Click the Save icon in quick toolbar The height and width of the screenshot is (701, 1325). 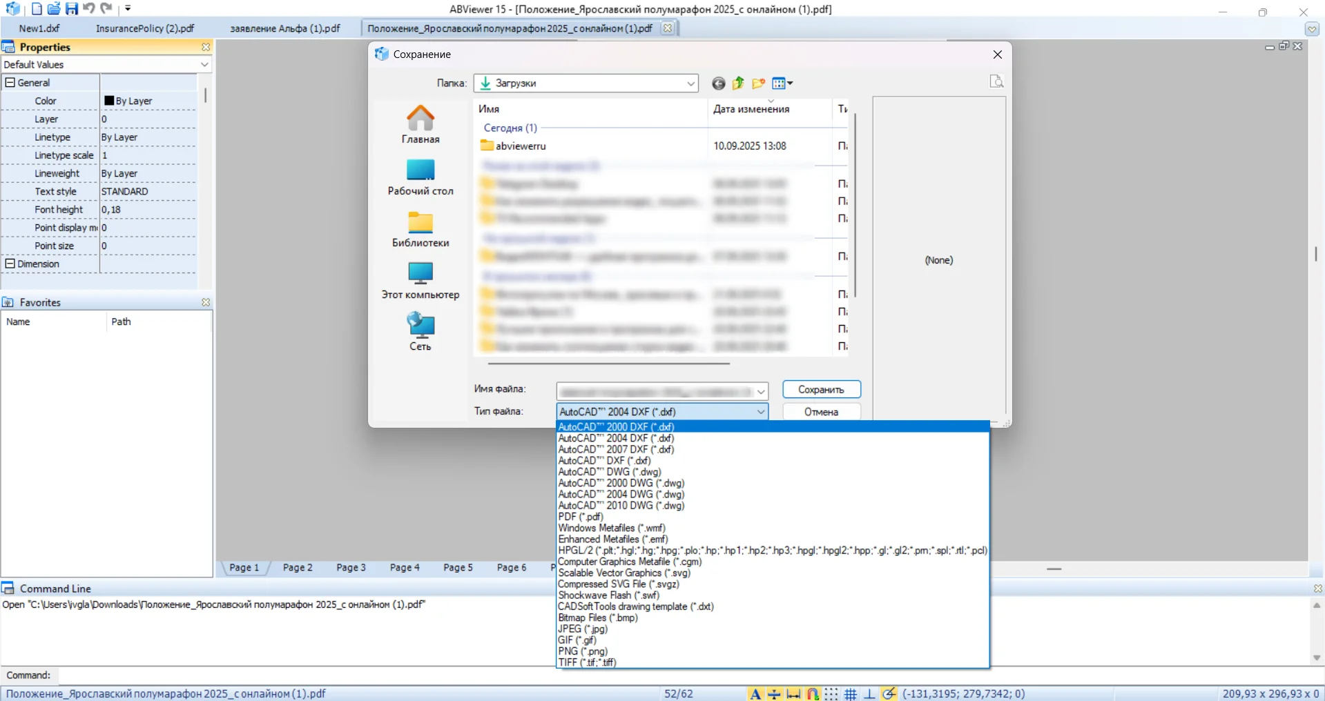pos(72,9)
